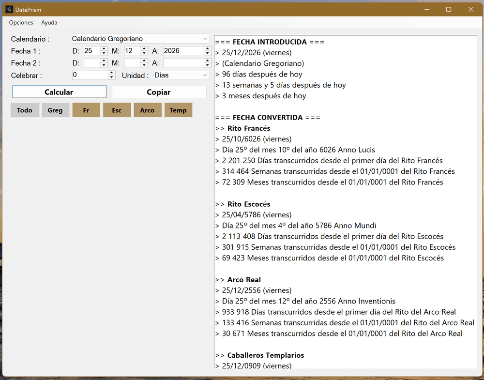Toggle the Esc filter button
484x380 pixels.
point(117,110)
